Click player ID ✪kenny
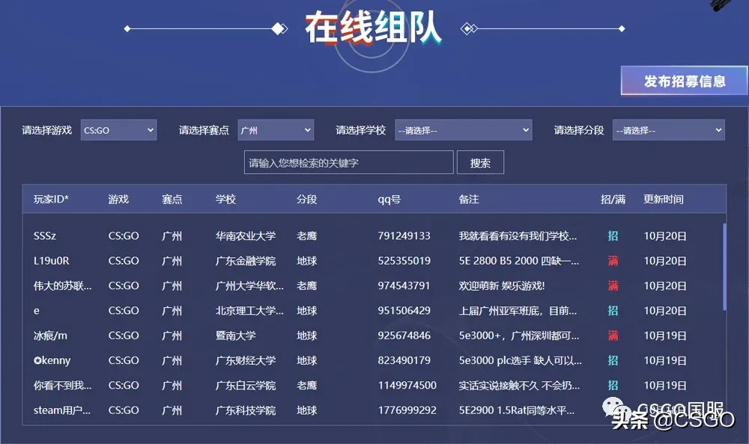The image size is (749, 444). (52, 360)
